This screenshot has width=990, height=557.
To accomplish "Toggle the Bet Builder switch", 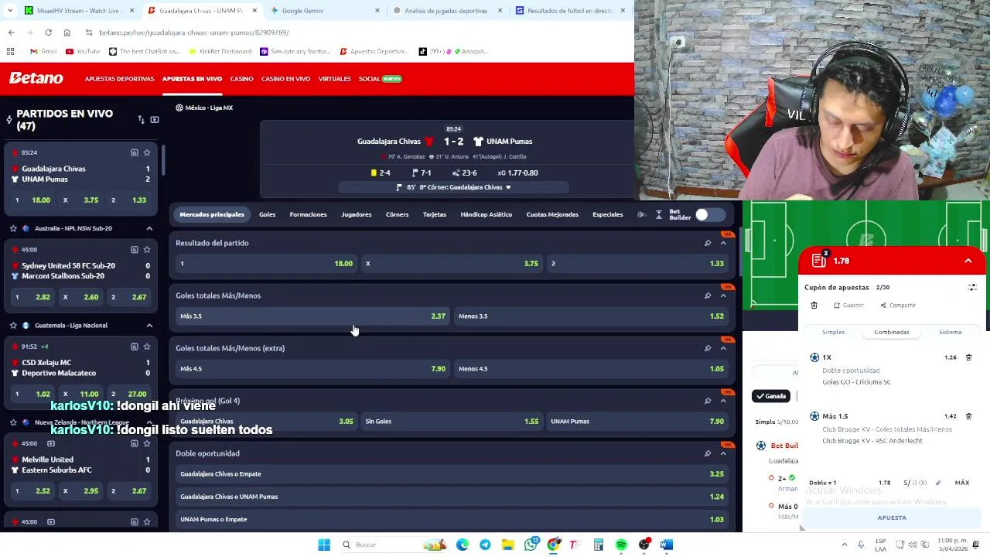I will click(709, 214).
